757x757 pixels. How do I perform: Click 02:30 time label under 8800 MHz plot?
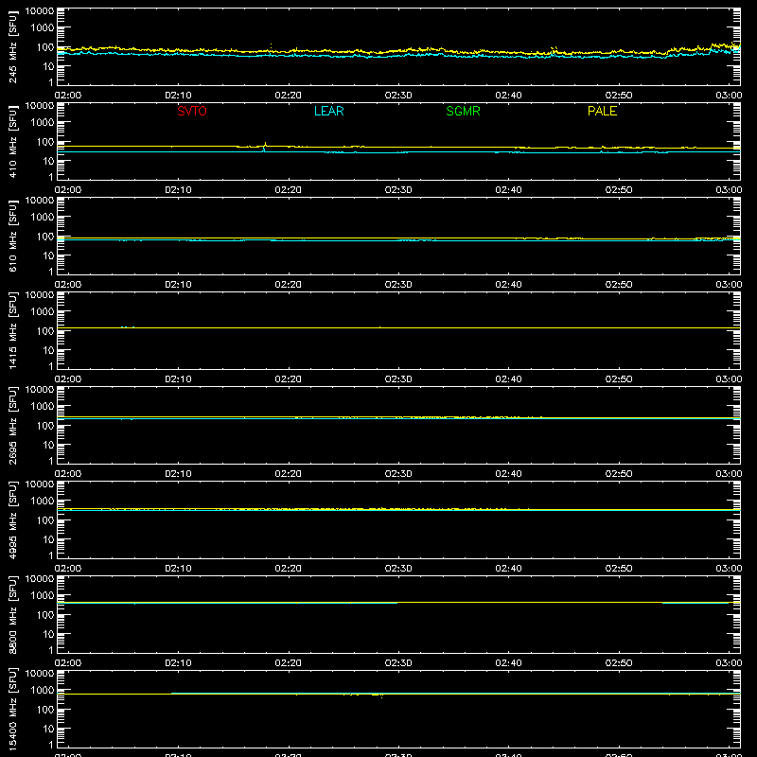point(398,663)
